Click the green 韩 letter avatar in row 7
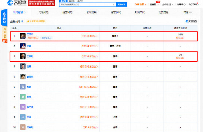The height and width of the screenshot is (132, 203). point(23,97)
